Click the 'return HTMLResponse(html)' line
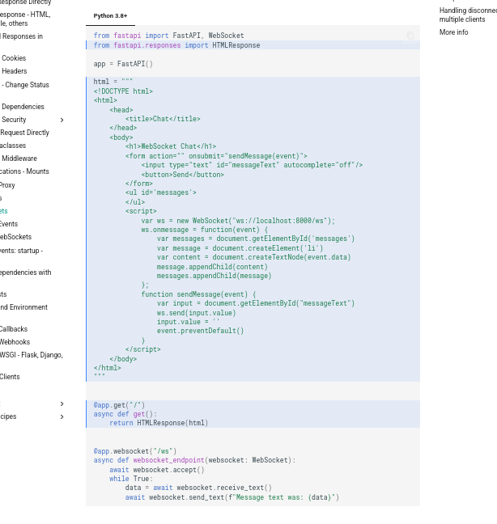The width and height of the screenshot is (497, 524). click(x=159, y=423)
